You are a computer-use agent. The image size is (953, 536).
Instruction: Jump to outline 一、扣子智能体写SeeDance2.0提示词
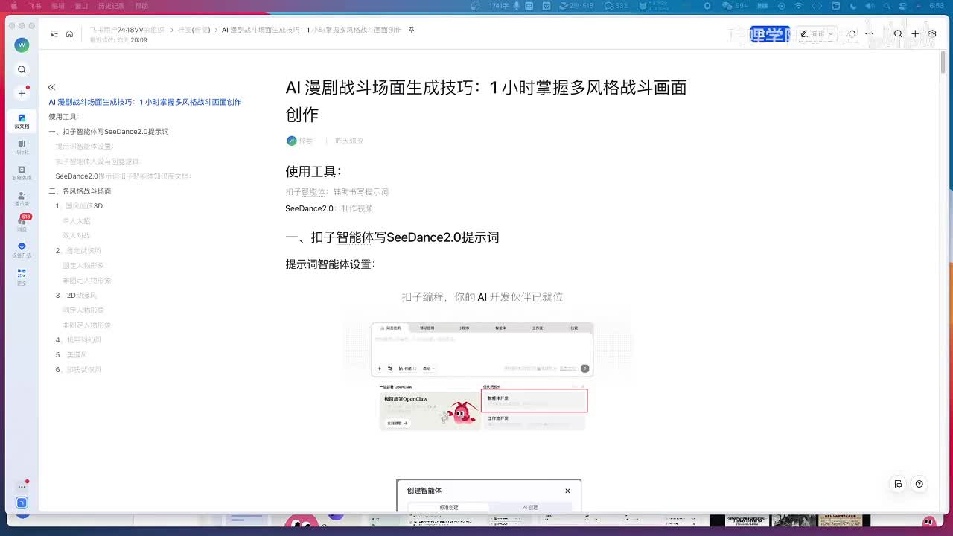pyautogui.click(x=109, y=132)
